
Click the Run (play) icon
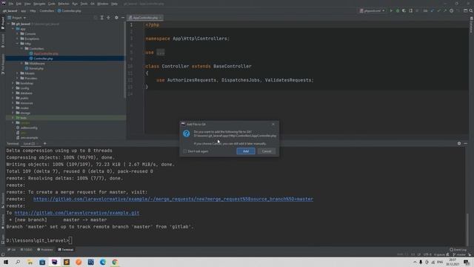click(391, 10)
